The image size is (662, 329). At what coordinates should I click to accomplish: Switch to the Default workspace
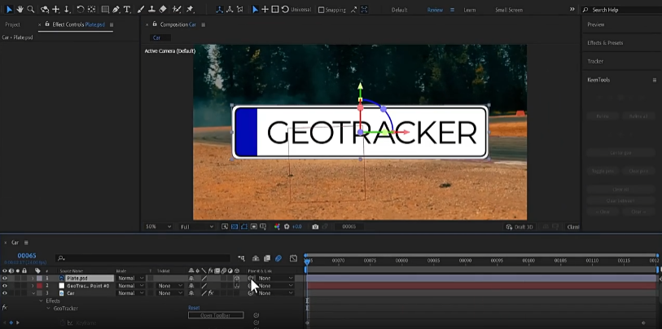(399, 10)
